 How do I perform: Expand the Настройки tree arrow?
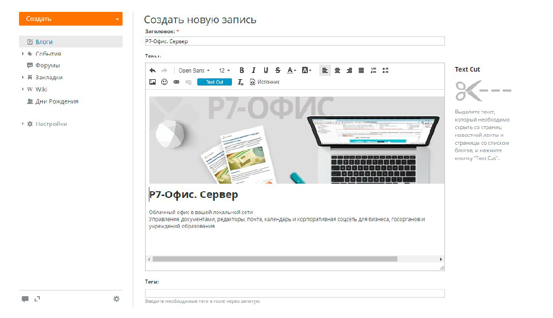[23, 124]
